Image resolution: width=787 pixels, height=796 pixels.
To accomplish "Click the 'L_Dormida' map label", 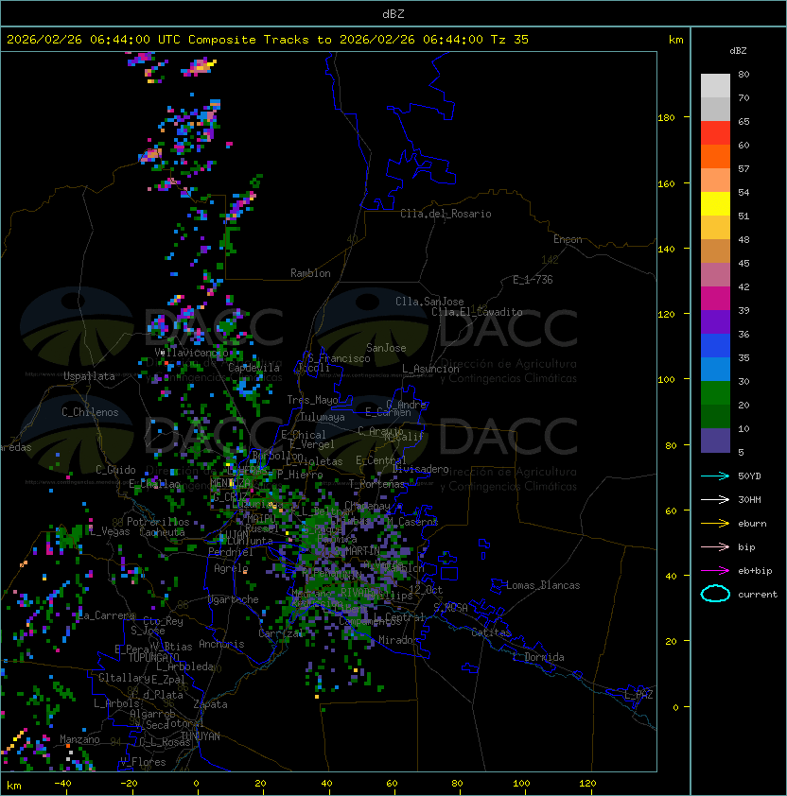I will tap(538, 657).
